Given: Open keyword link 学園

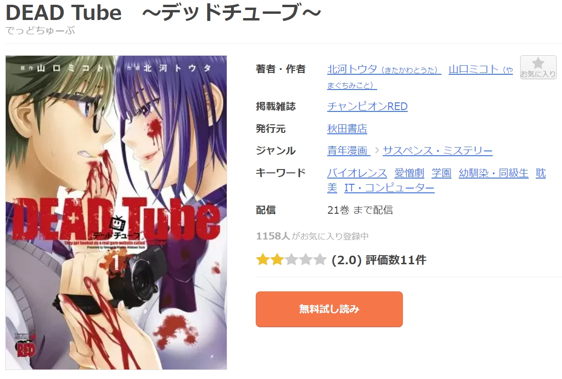Looking at the screenshot, I should click(441, 173).
